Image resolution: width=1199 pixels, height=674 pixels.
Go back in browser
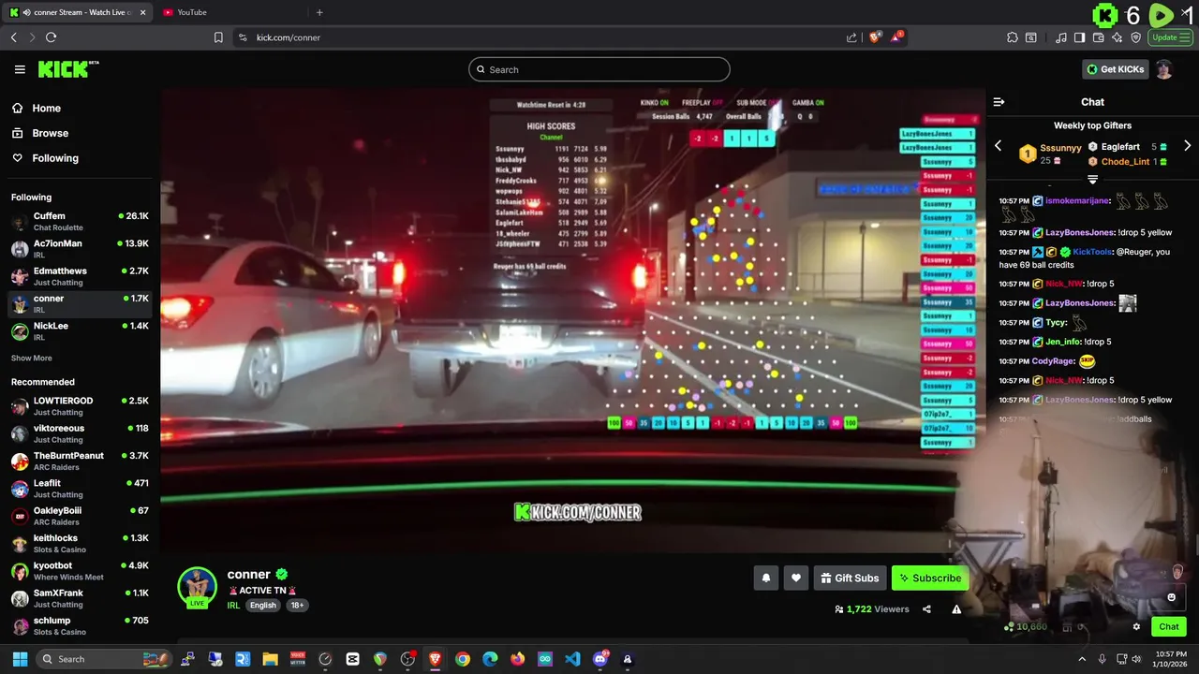[x=13, y=37]
